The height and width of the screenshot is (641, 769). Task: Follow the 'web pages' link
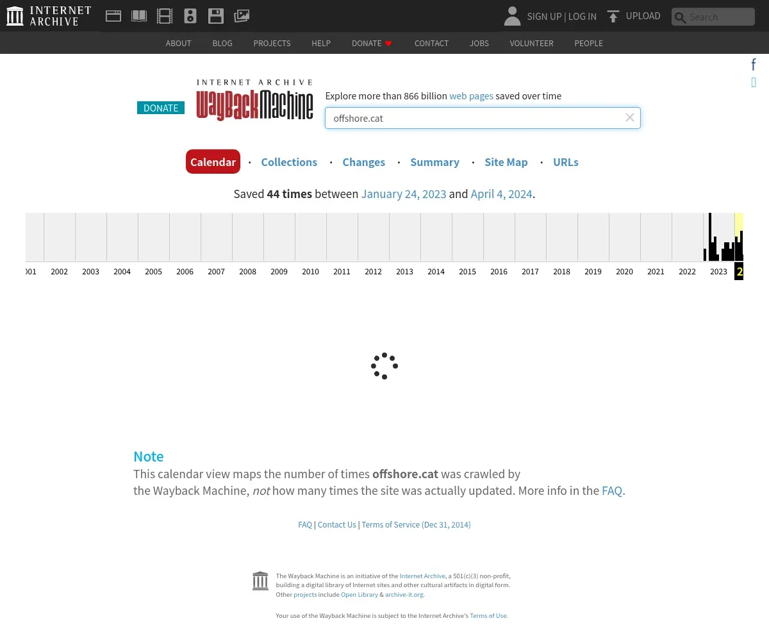(x=471, y=96)
